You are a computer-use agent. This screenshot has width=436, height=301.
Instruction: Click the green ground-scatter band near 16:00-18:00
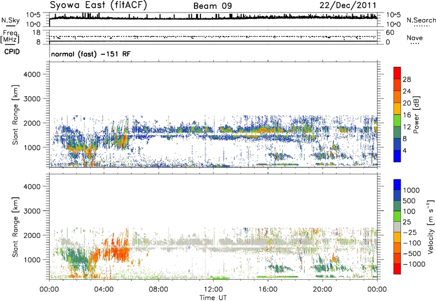click(x=277, y=277)
